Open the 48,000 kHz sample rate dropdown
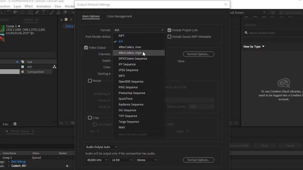The width and height of the screenshot is (303, 170). [x=97, y=160]
